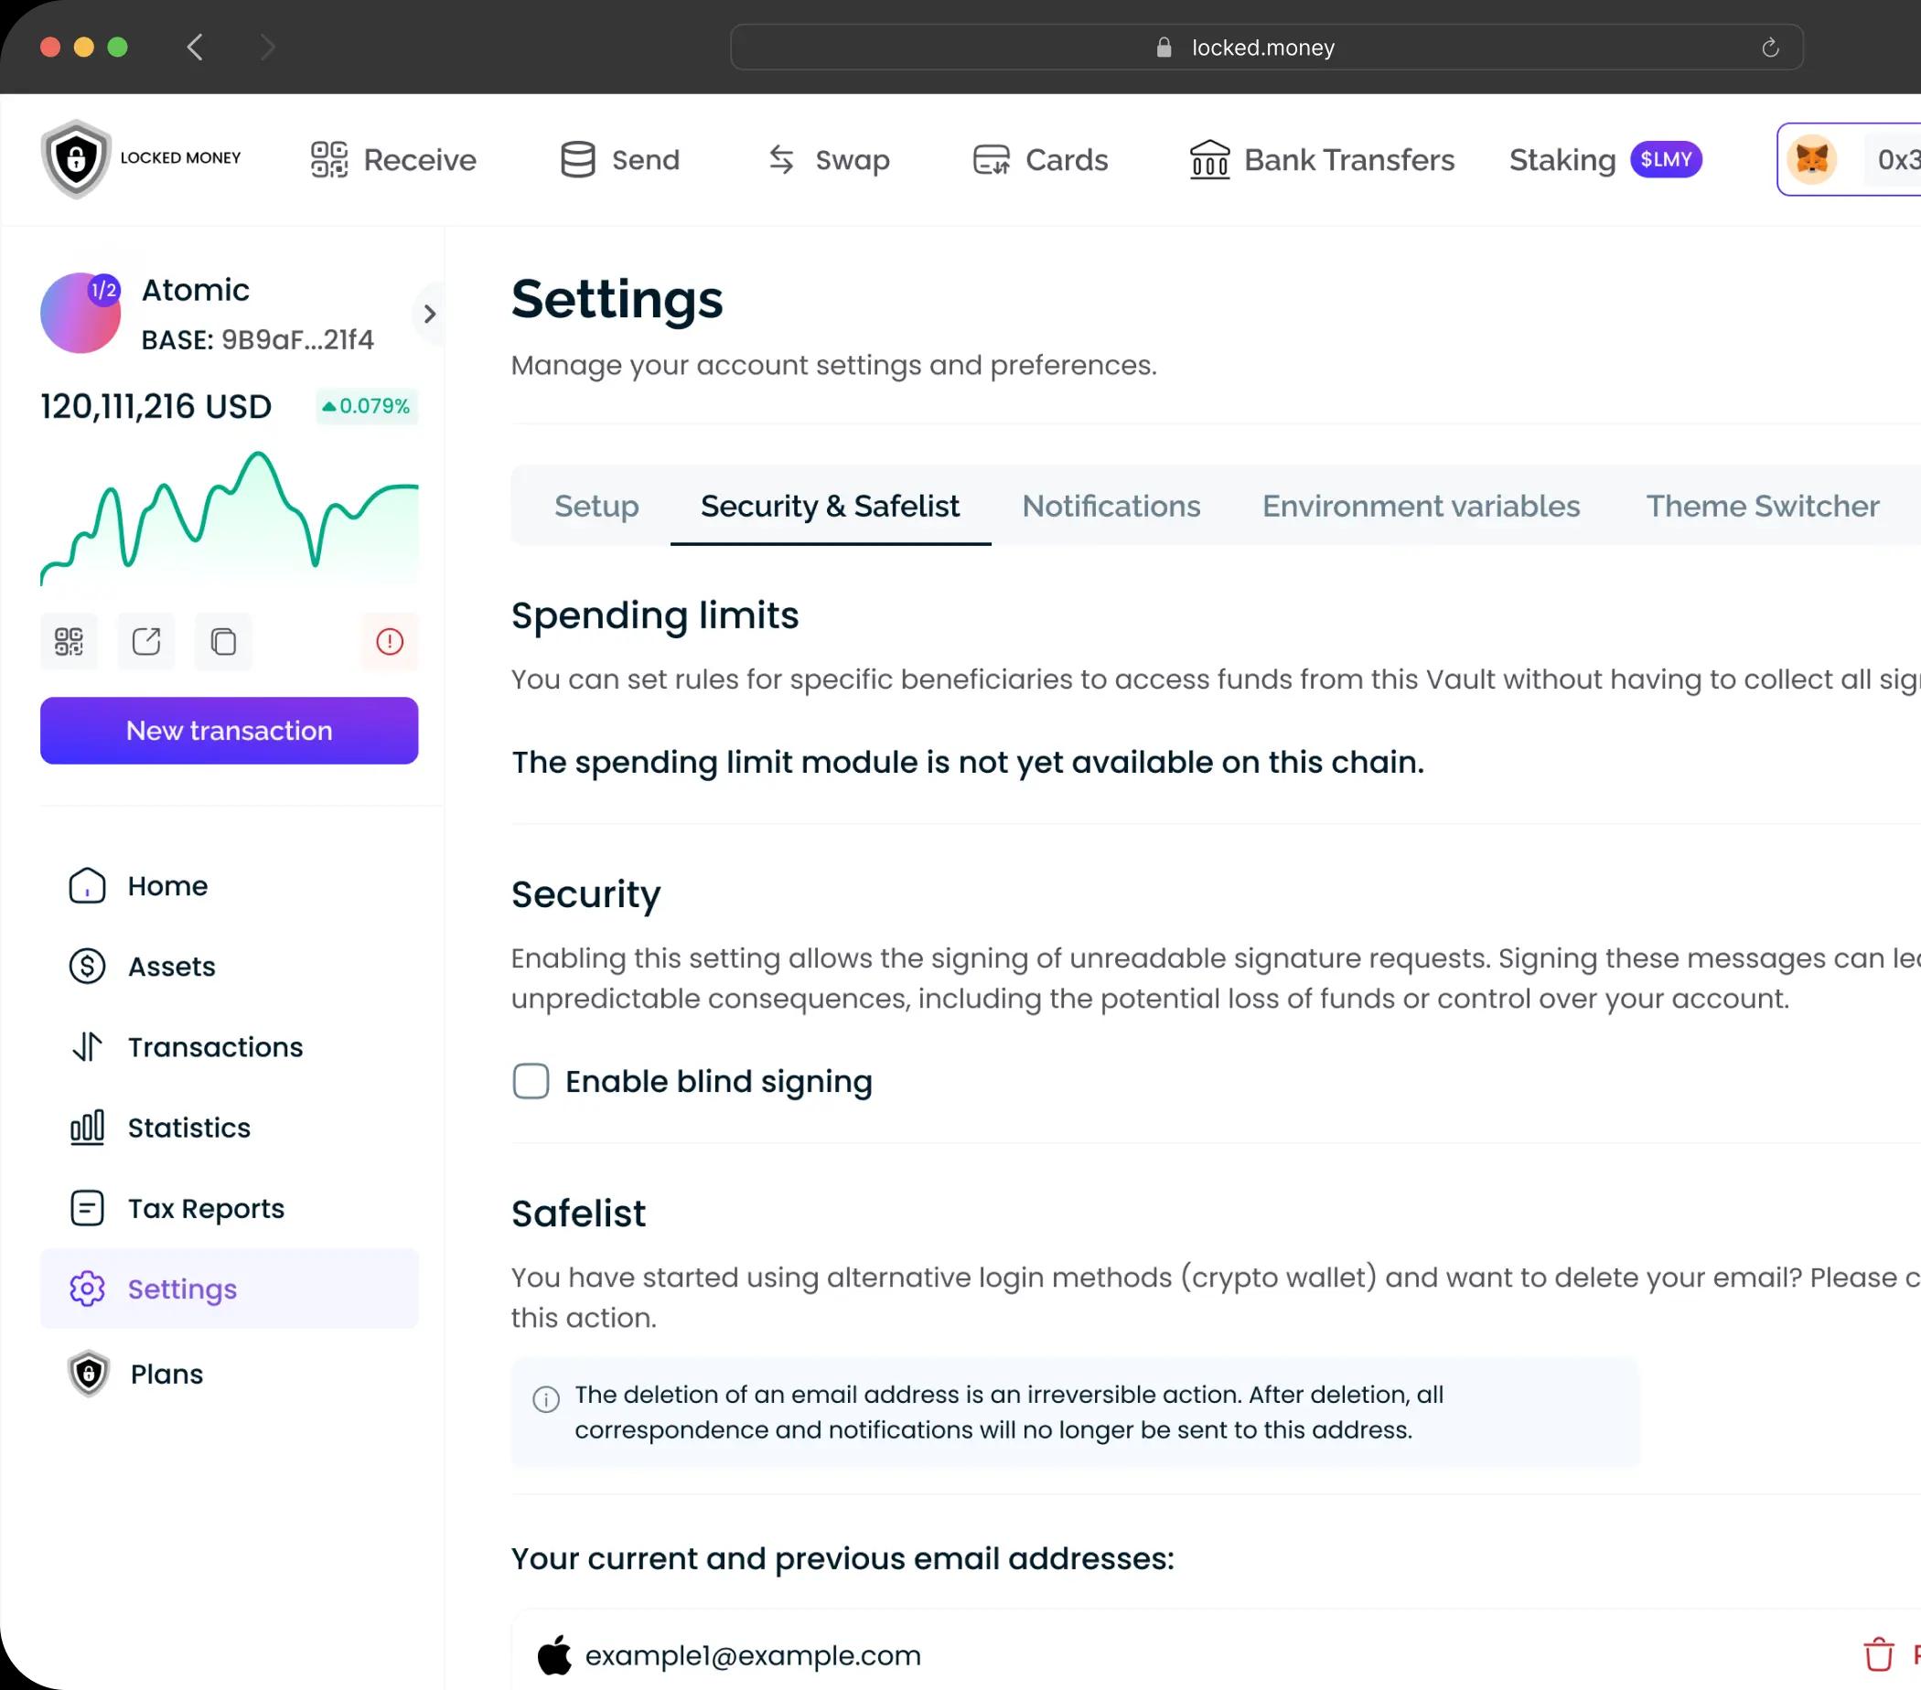Click the New transaction button

(229, 730)
